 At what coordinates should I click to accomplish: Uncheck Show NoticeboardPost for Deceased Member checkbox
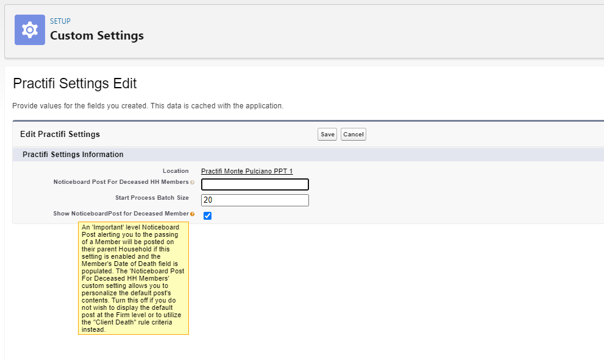tap(208, 216)
